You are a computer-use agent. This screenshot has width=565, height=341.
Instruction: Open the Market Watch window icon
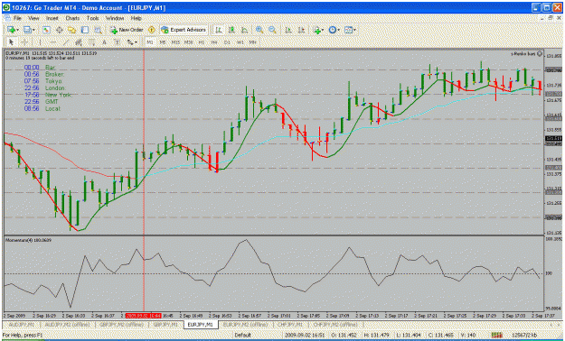click(x=46, y=30)
